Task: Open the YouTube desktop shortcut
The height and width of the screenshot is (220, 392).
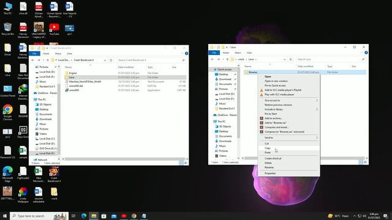Action: [54, 29]
